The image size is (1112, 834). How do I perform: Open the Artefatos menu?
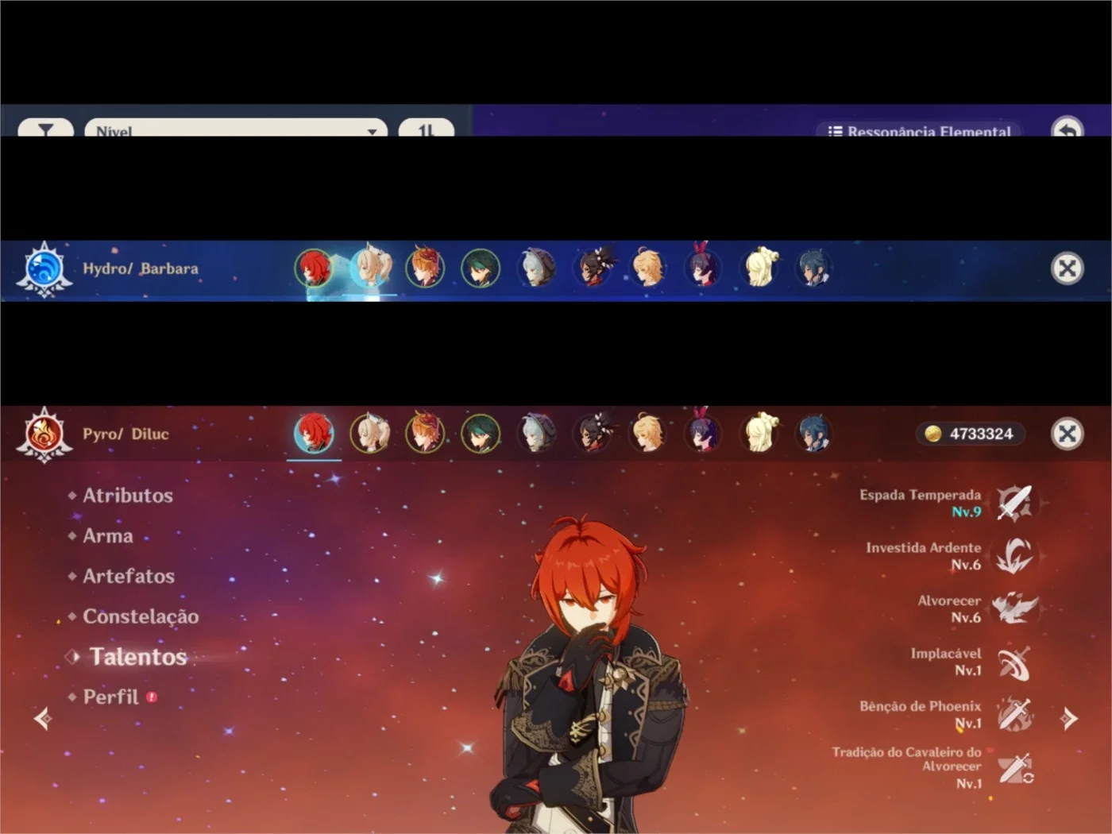tap(128, 577)
